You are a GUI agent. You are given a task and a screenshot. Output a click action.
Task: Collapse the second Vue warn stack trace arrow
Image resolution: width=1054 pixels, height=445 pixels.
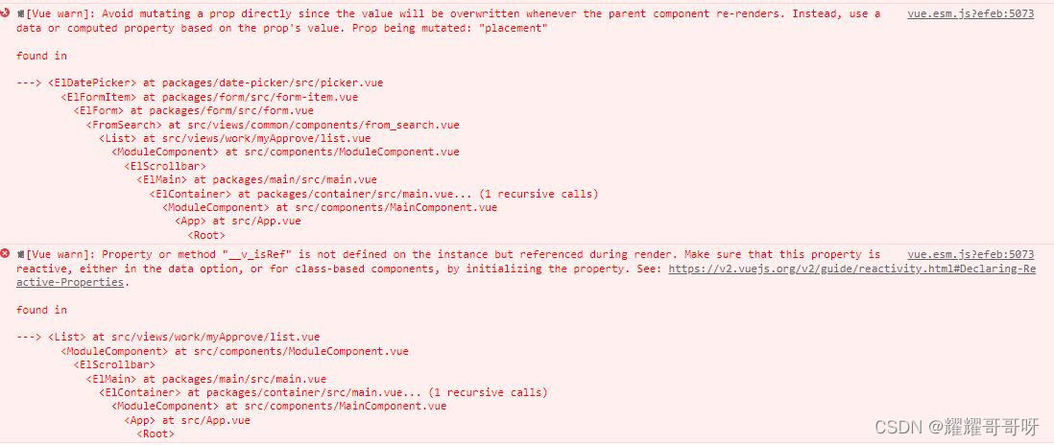pos(21,254)
